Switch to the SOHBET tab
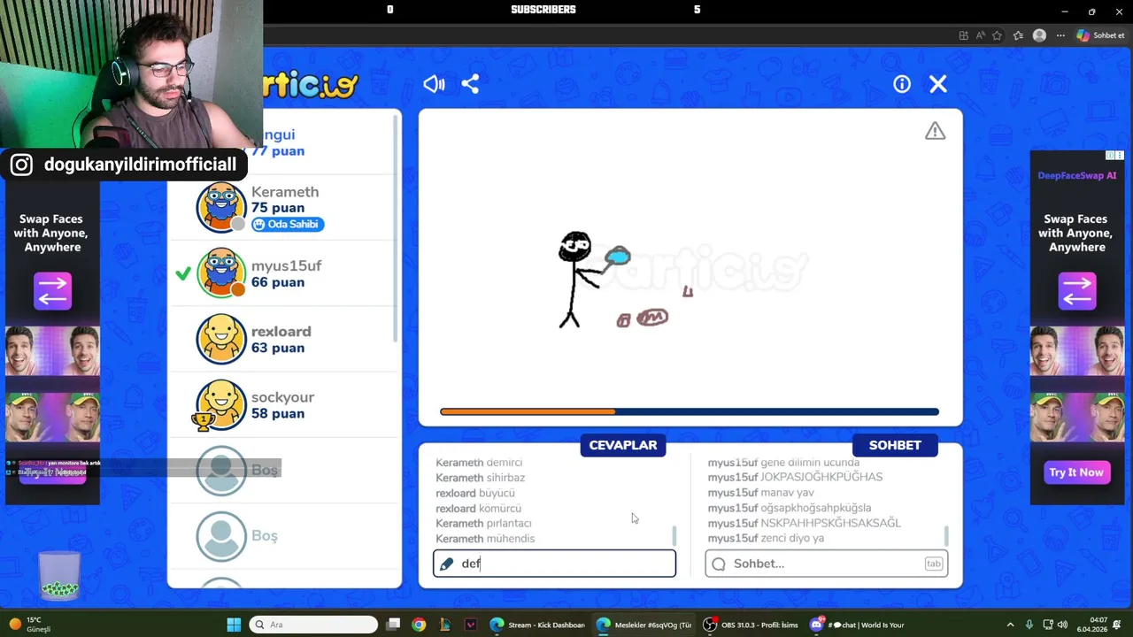The image size is (1133, 637). tap(895, 445)
